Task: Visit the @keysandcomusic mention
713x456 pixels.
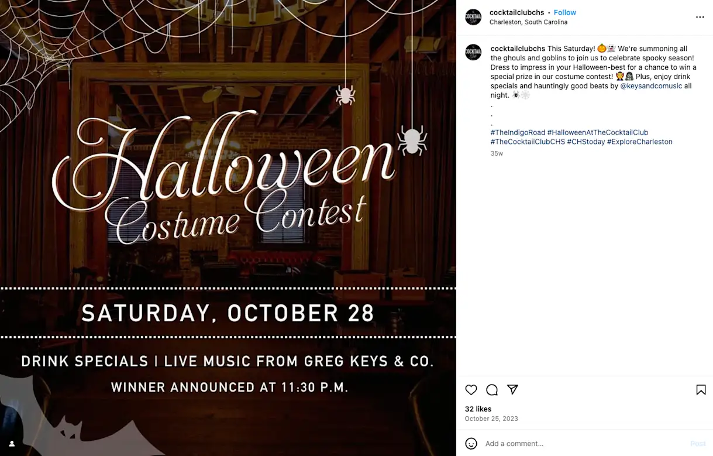Action: (651, 86)
